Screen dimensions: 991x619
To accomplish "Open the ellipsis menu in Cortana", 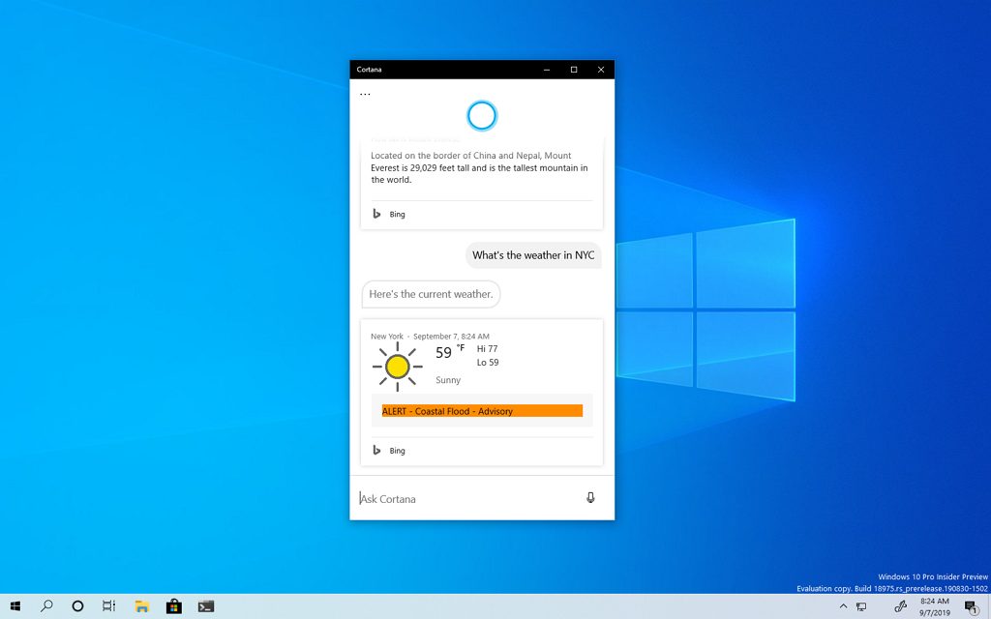I will (x=365, y=92).
